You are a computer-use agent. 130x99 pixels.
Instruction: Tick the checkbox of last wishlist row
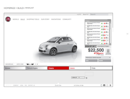(x=86, y=43)
